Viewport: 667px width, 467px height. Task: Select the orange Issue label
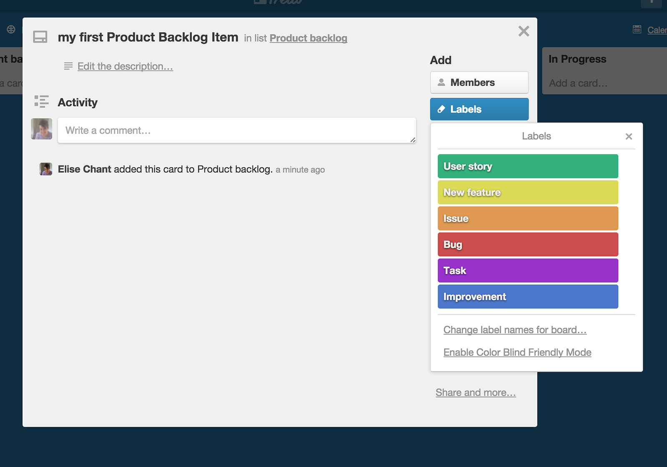[x=528, y=219]
